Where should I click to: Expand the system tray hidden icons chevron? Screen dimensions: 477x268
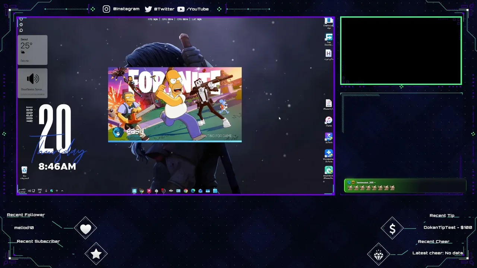[x=62, y=191]
